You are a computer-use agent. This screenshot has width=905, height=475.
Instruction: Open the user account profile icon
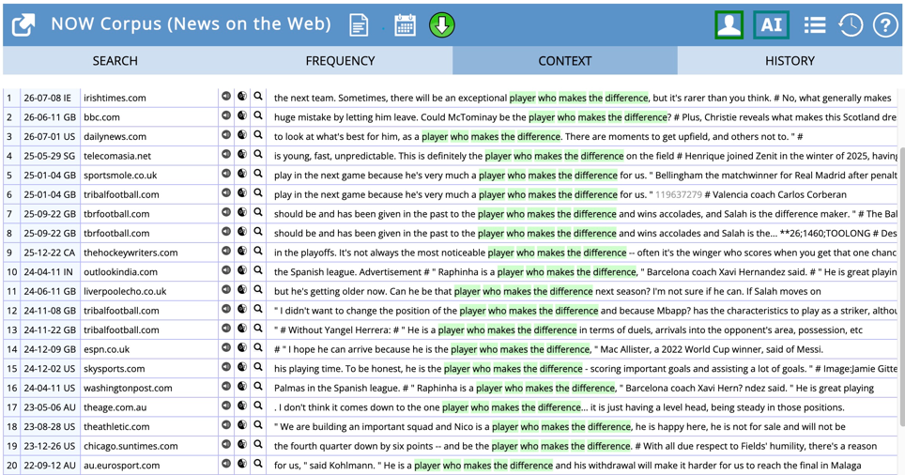[729, 24]
